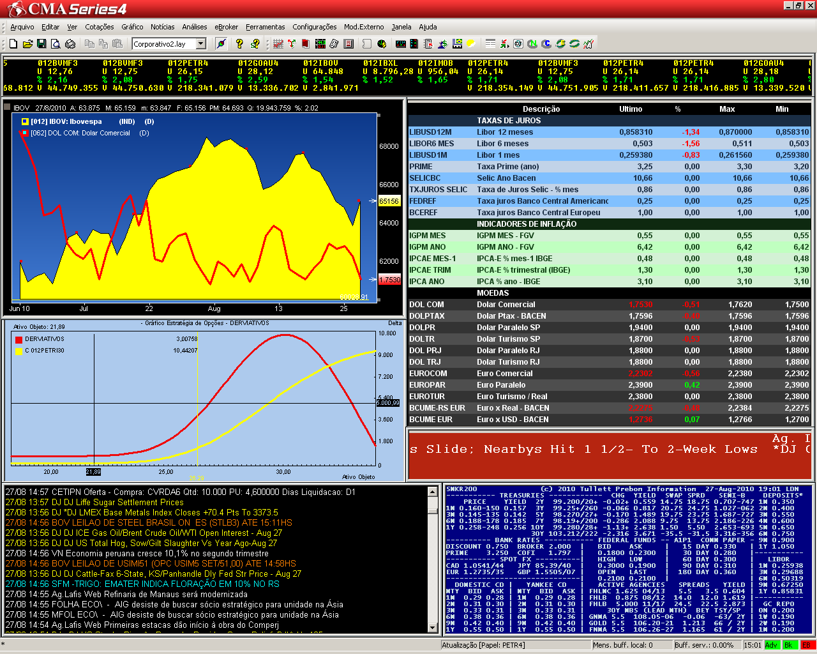Open the SFM -TRIGO EMATER news headline
Viewport: 817px width, 654px height.
click(x=142, y=584)
